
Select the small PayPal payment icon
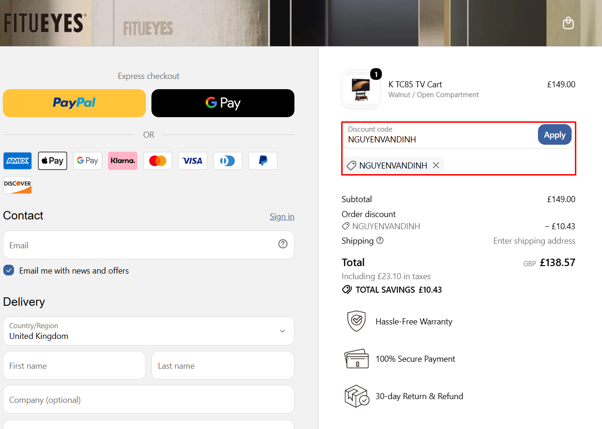point(263,161)
